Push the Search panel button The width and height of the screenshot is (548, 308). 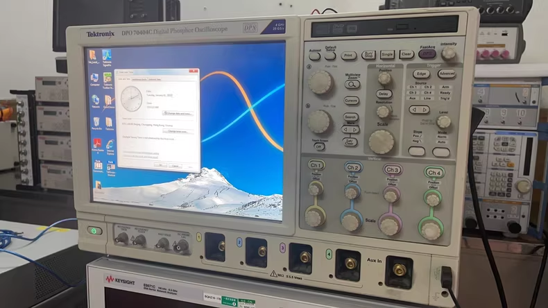click(x=350, y=117)
